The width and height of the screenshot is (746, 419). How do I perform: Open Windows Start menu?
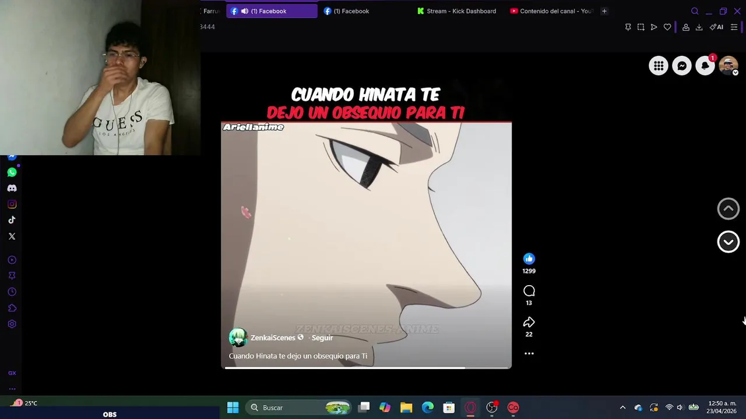(233, 407)
